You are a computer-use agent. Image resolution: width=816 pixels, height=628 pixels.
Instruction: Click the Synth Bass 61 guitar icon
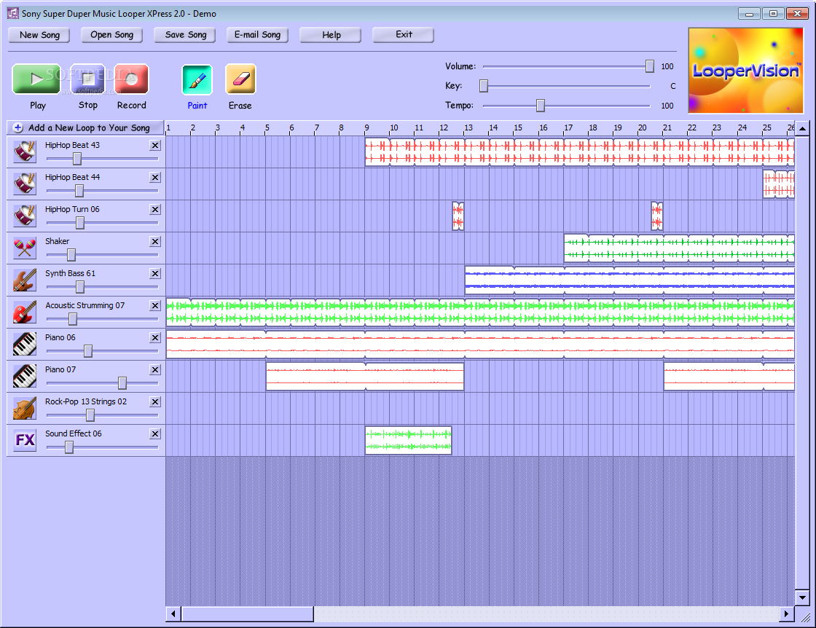pyautogui.click(x=25, y=280)
